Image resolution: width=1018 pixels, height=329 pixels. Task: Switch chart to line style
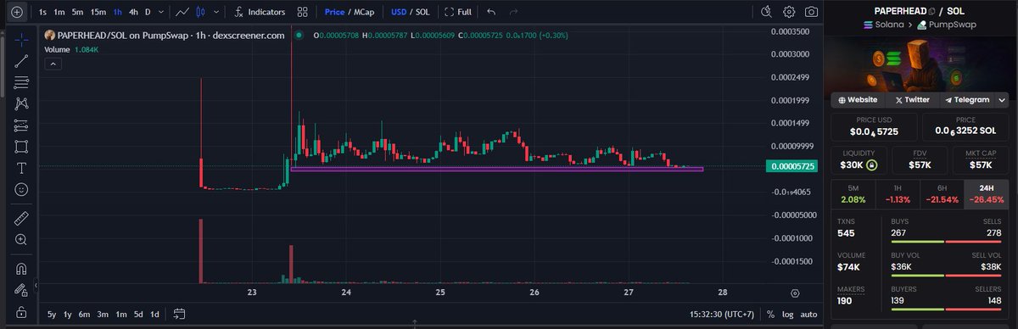click(182, 13)
